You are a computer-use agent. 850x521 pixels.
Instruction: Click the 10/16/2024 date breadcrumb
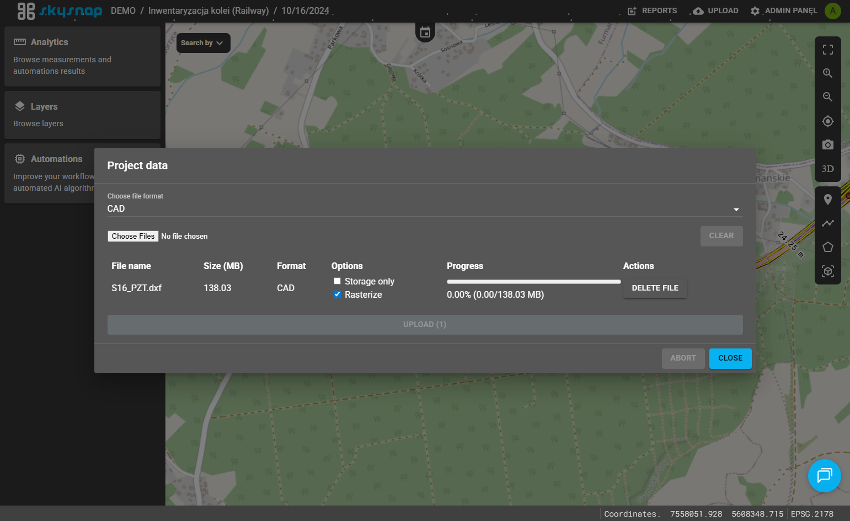point(305,11)
